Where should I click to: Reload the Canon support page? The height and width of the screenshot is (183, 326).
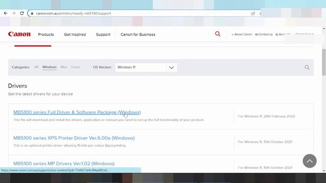click(22, 13)
